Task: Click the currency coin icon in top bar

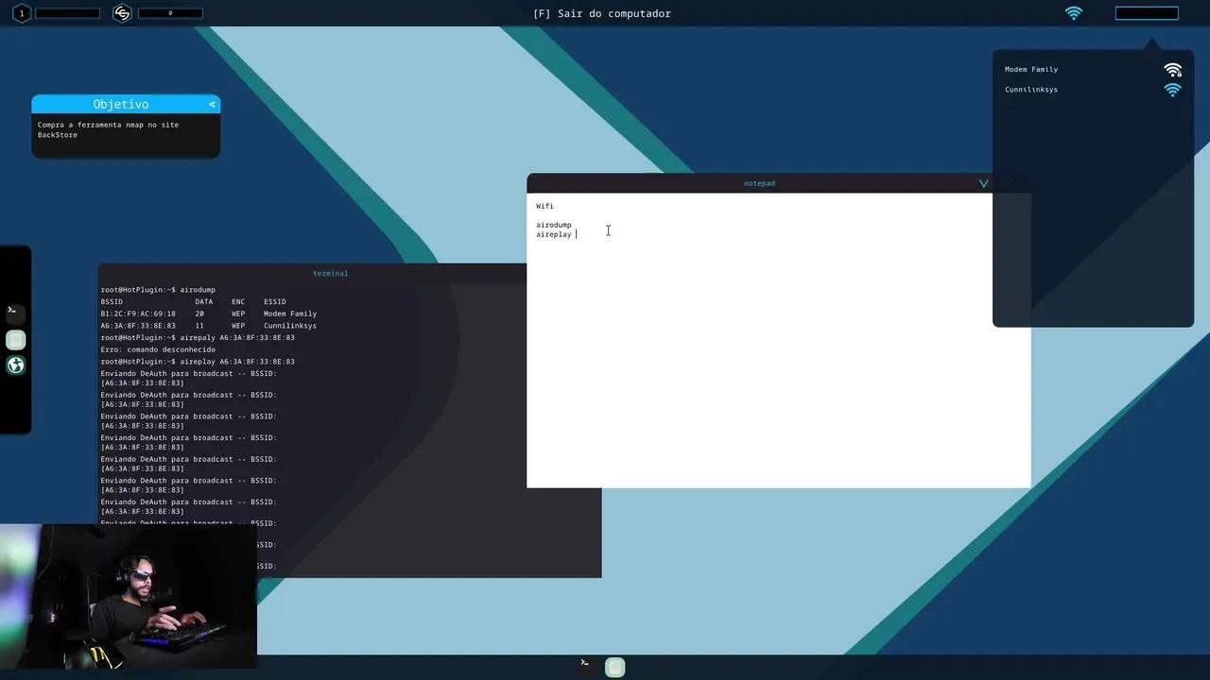Action: [121, 13]
